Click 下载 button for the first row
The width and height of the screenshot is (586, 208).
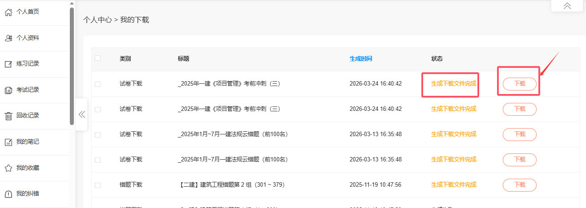(x=519, y=84)
